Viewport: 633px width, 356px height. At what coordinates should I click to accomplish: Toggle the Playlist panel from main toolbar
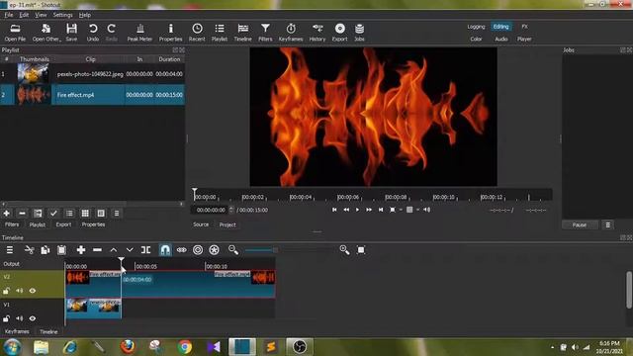(x=220, y=33)
